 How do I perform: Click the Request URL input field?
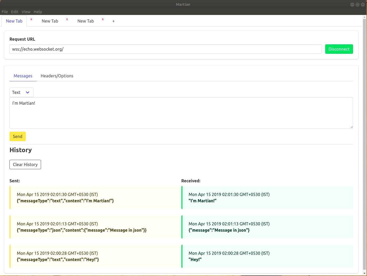click(x=166, y=49)
